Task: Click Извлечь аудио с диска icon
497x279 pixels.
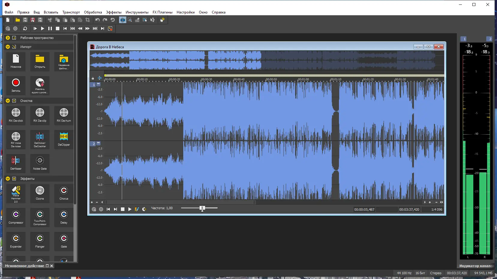Action: 40,85
